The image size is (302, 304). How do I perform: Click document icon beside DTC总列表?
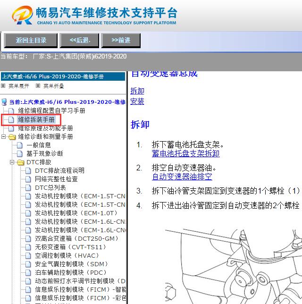[28, 188]
